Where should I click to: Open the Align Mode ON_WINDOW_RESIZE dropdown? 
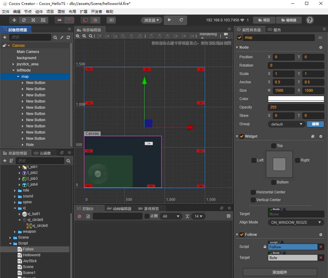click(x=296, y=223)
